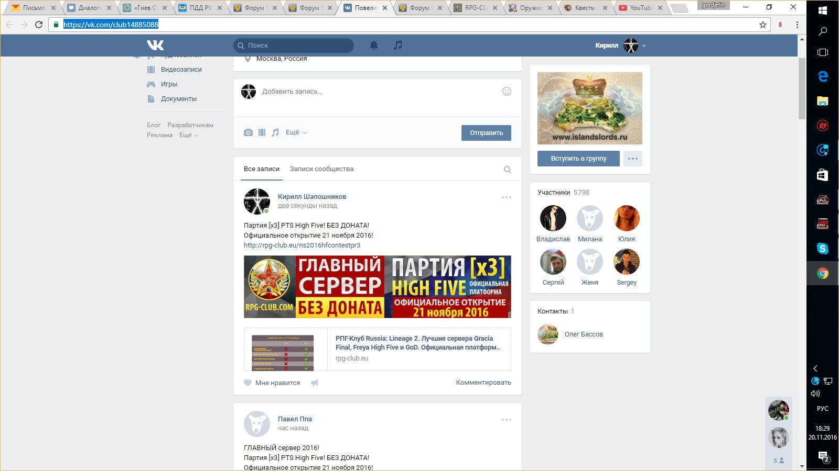Switch to Записи сообщества tab
Viewport: 839px width, 471px height.
(x=321, y=169)
